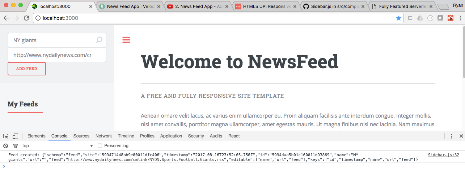465x171 pixels.
Task: Clear the console with the ban icon
Action: click(6, 146)
